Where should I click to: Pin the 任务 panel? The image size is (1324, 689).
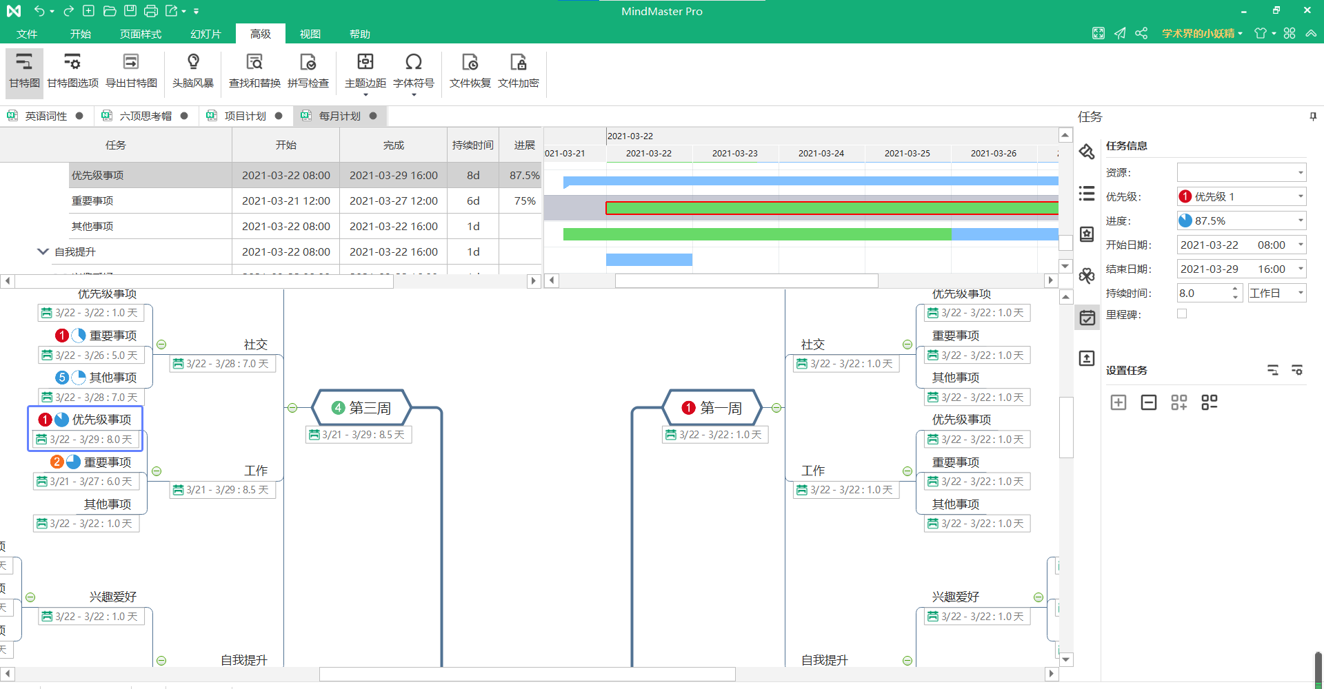[1313, 116]
